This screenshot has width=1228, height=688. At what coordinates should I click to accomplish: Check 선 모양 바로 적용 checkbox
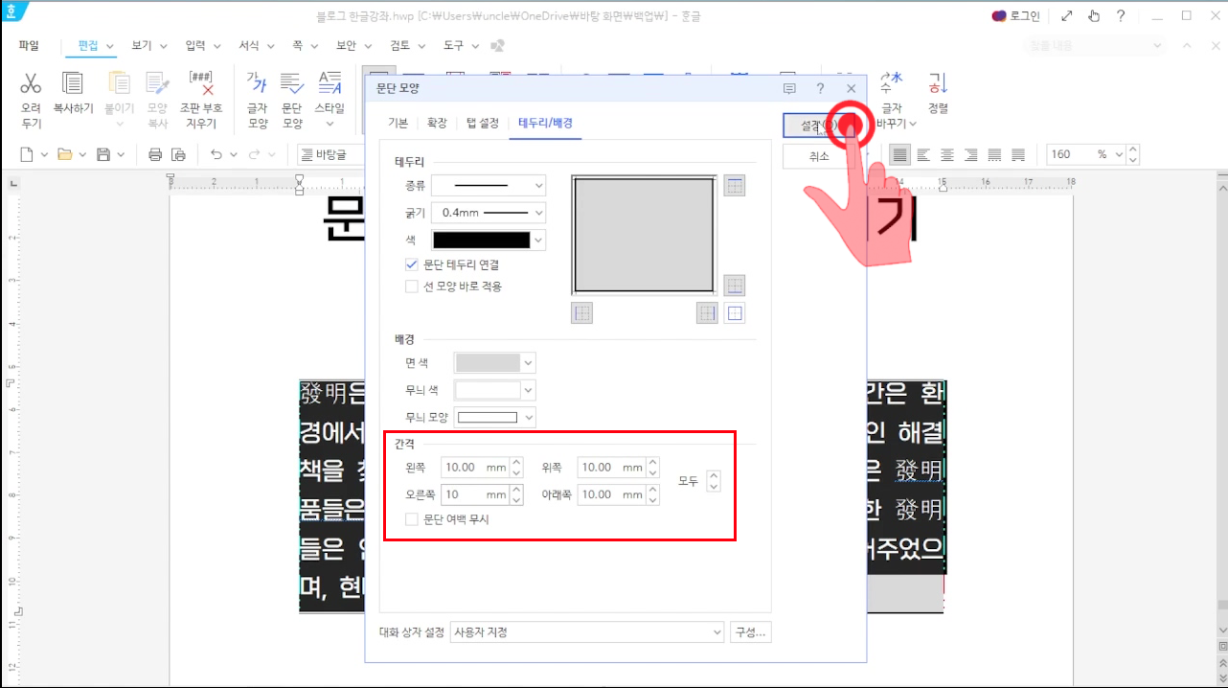[412, 286]
